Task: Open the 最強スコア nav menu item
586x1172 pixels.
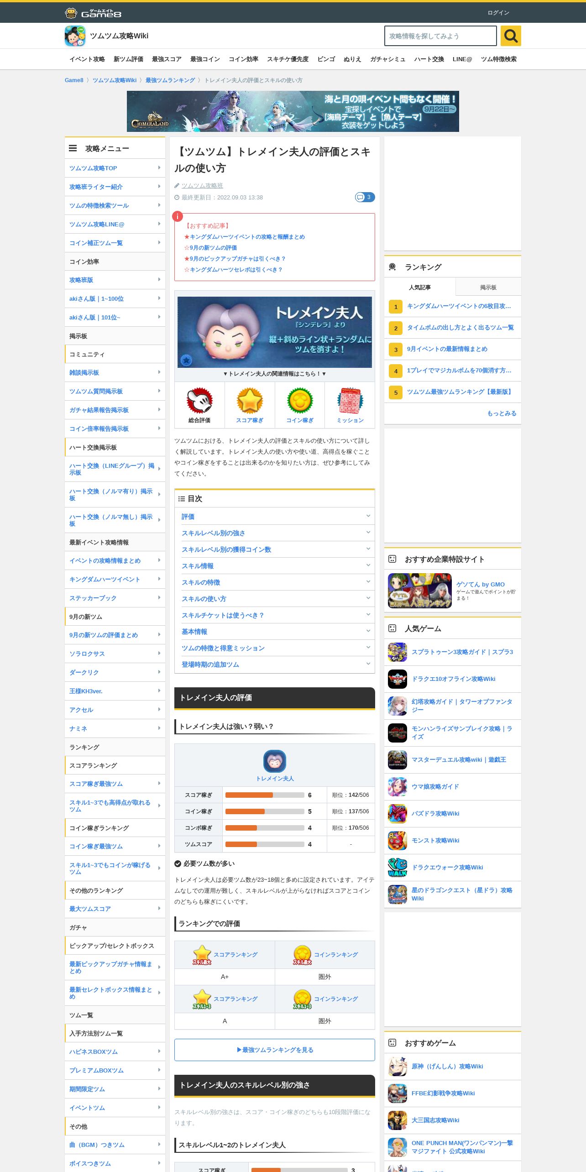Action: [x=167, y=59]
